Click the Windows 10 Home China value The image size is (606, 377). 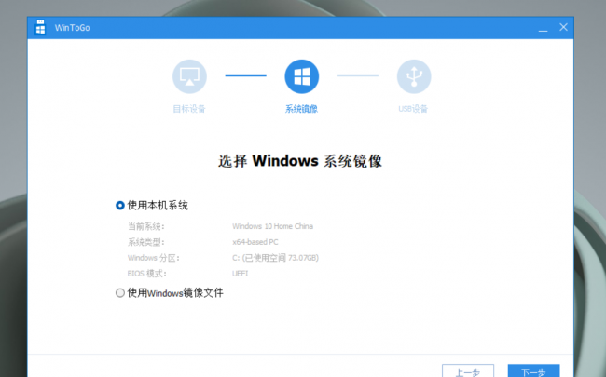pos(272,226)
